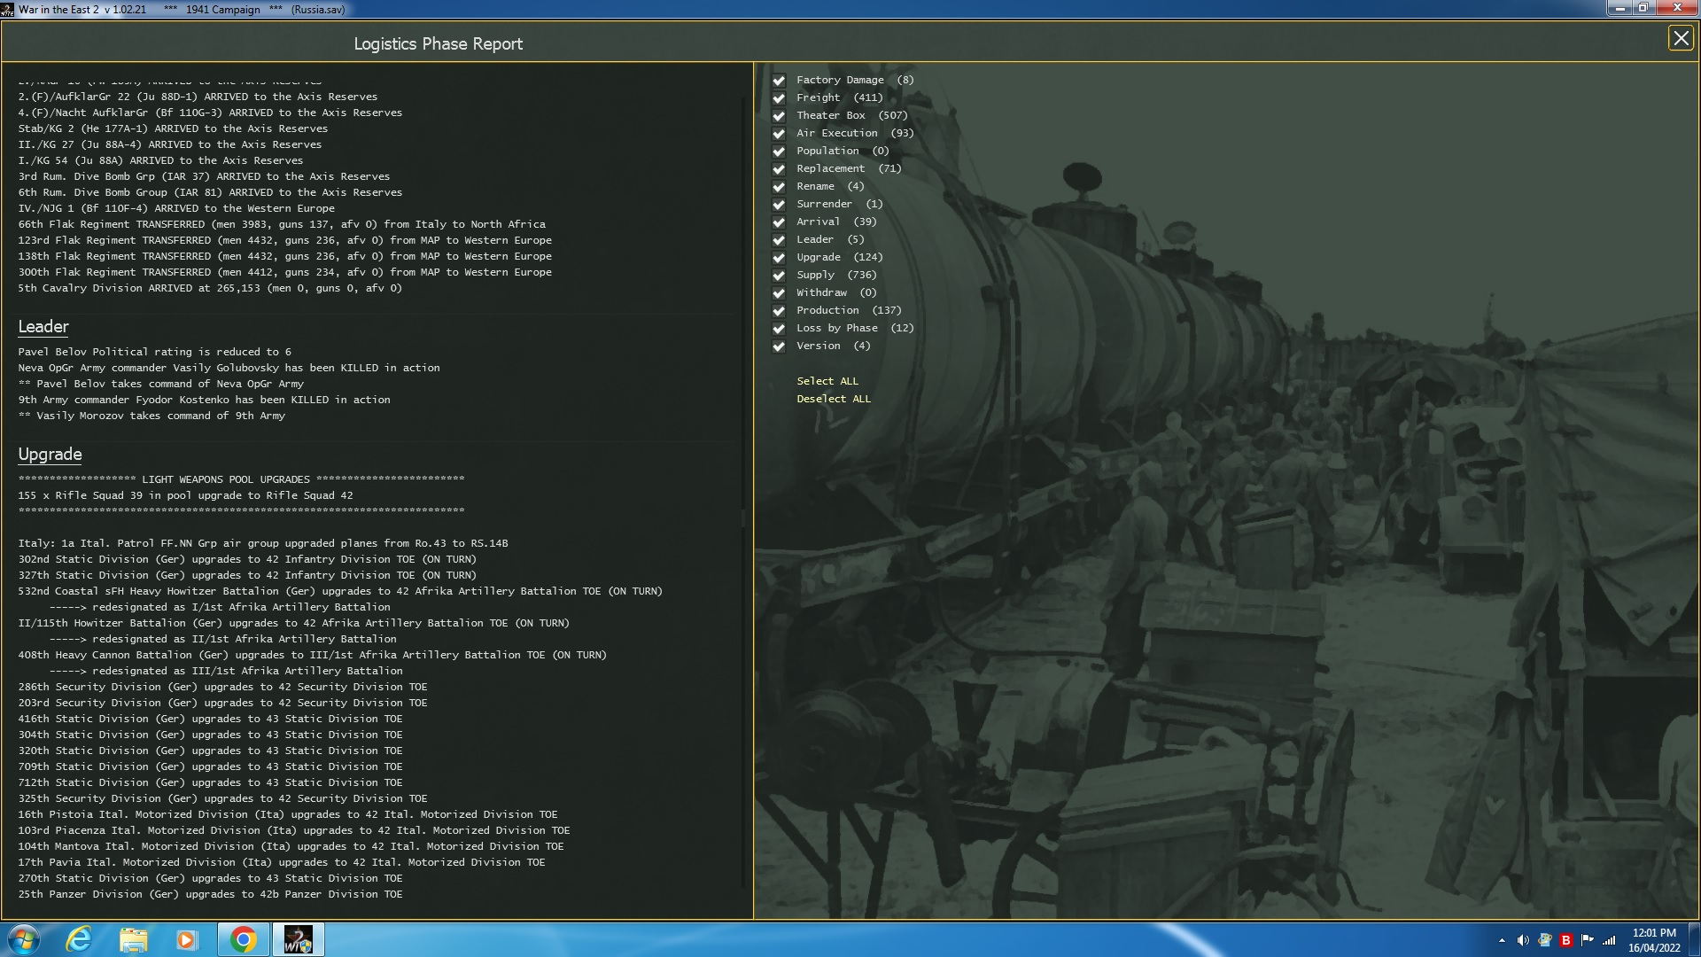Show hidden system tray icons

[x=1502, y=940]
